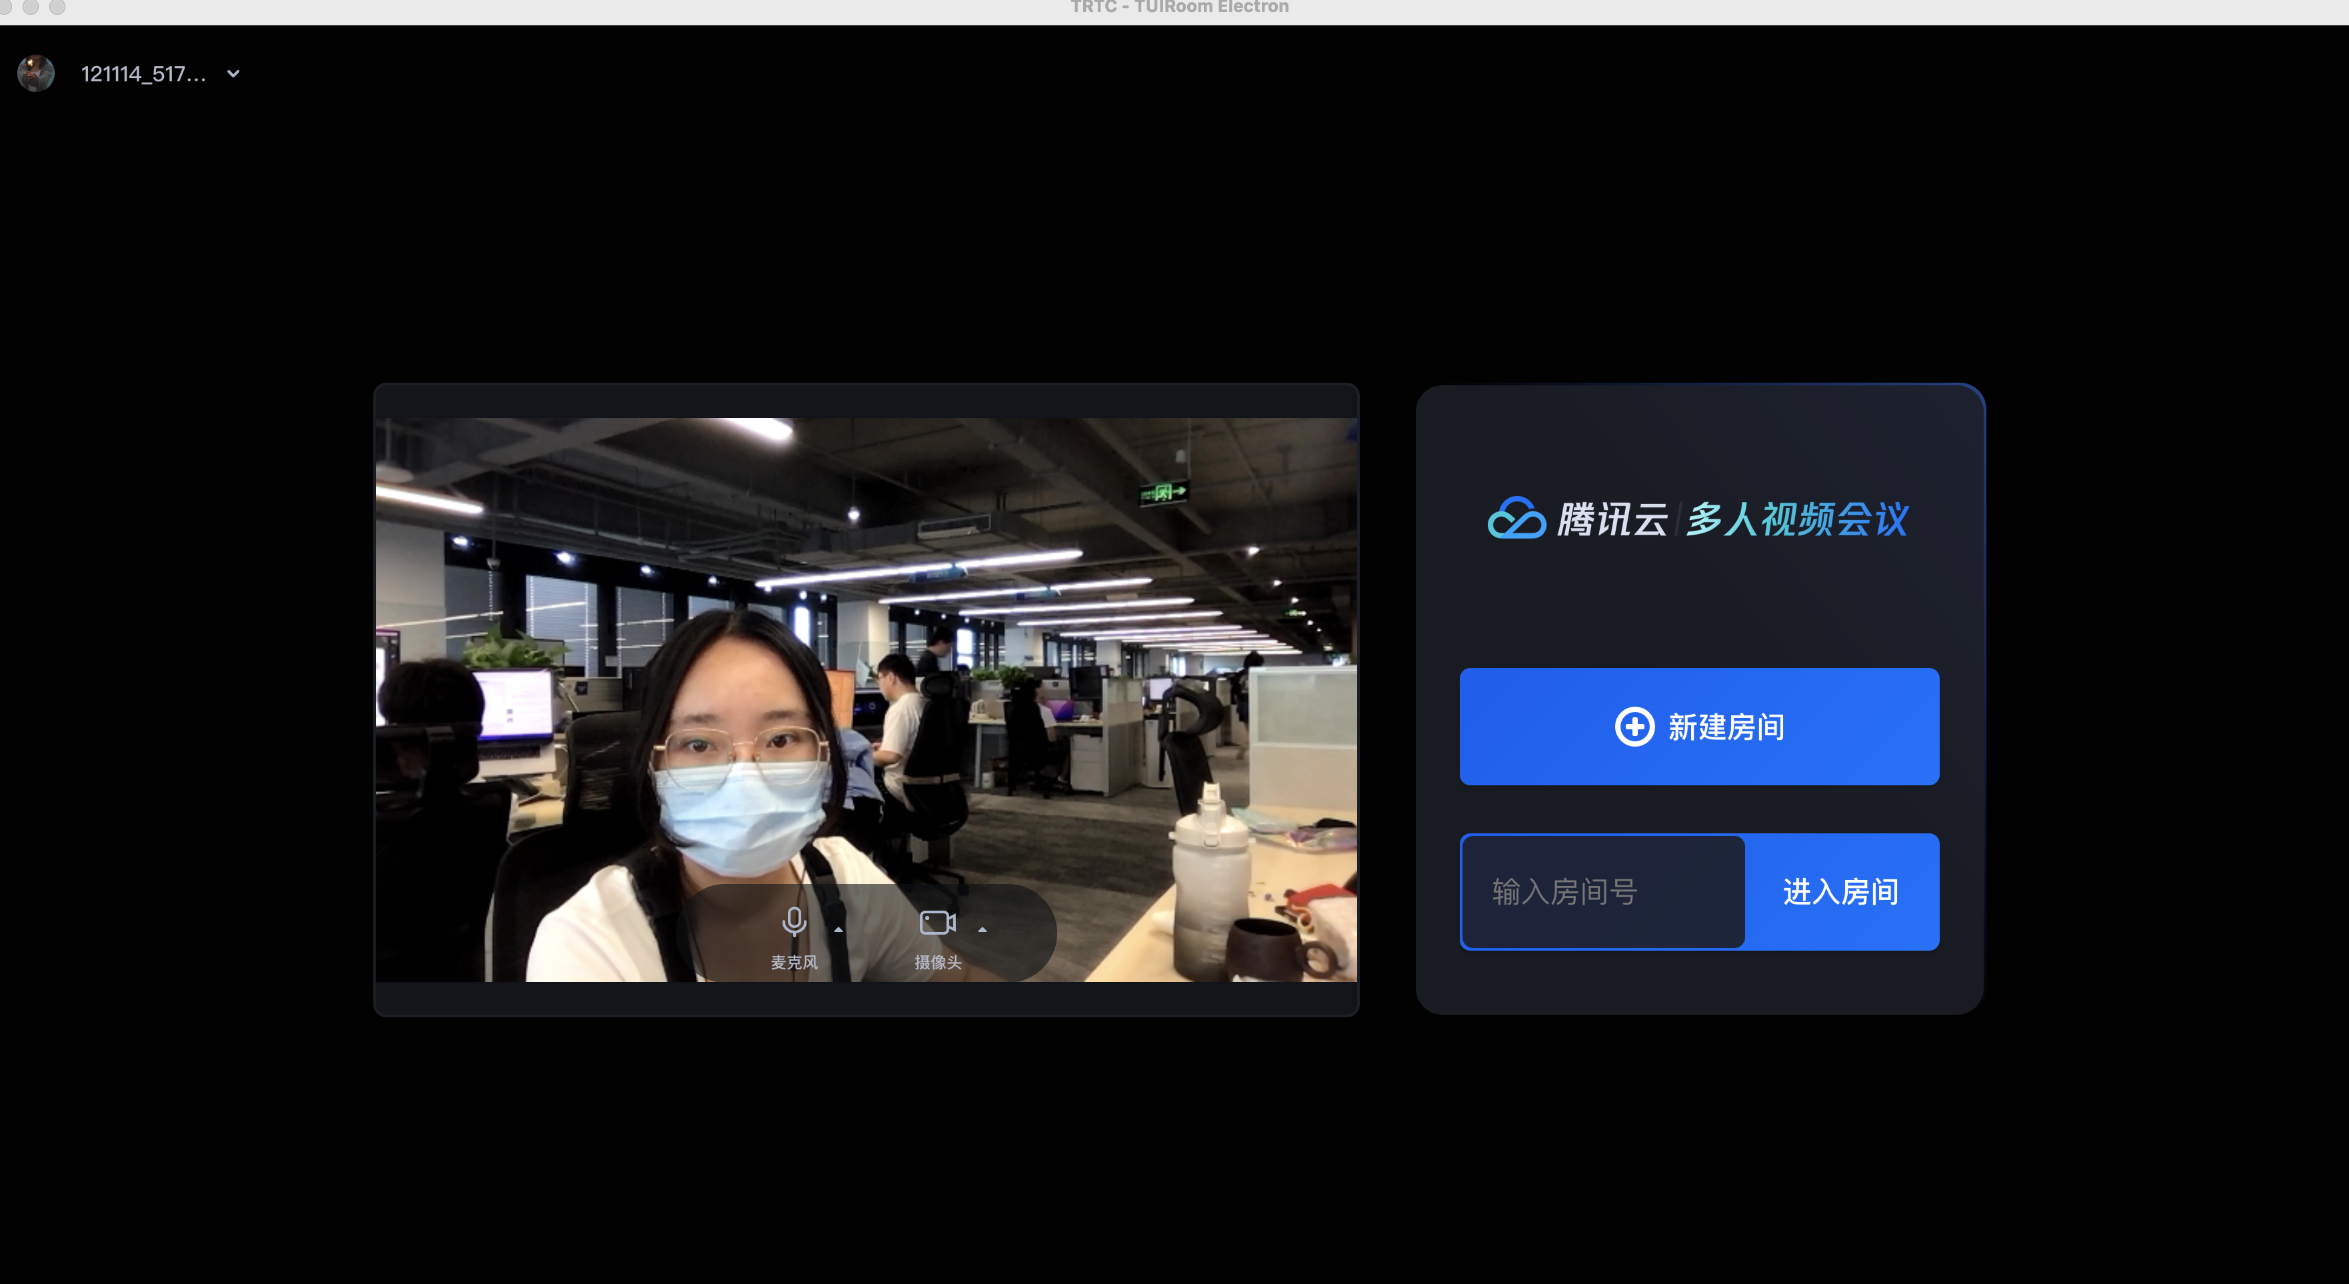The image size is (2349, 1284).
Task: Open the microphone device selection dropdown
Action: point(839,929)
